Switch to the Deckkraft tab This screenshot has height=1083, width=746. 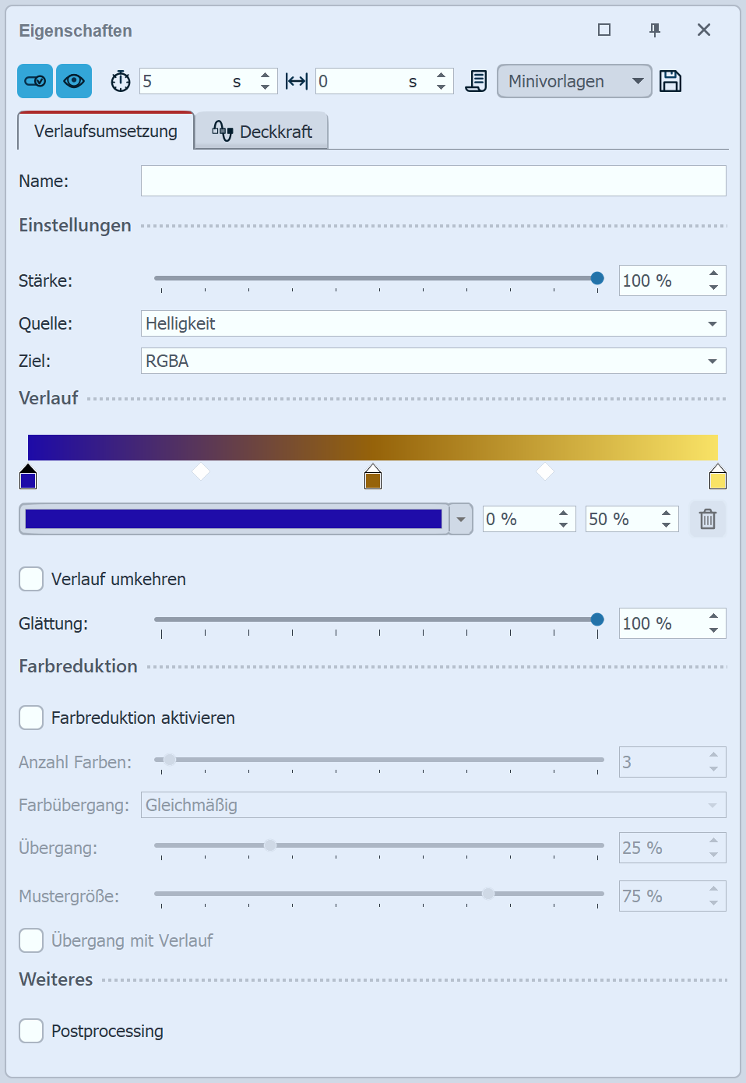tap(262, 132)
